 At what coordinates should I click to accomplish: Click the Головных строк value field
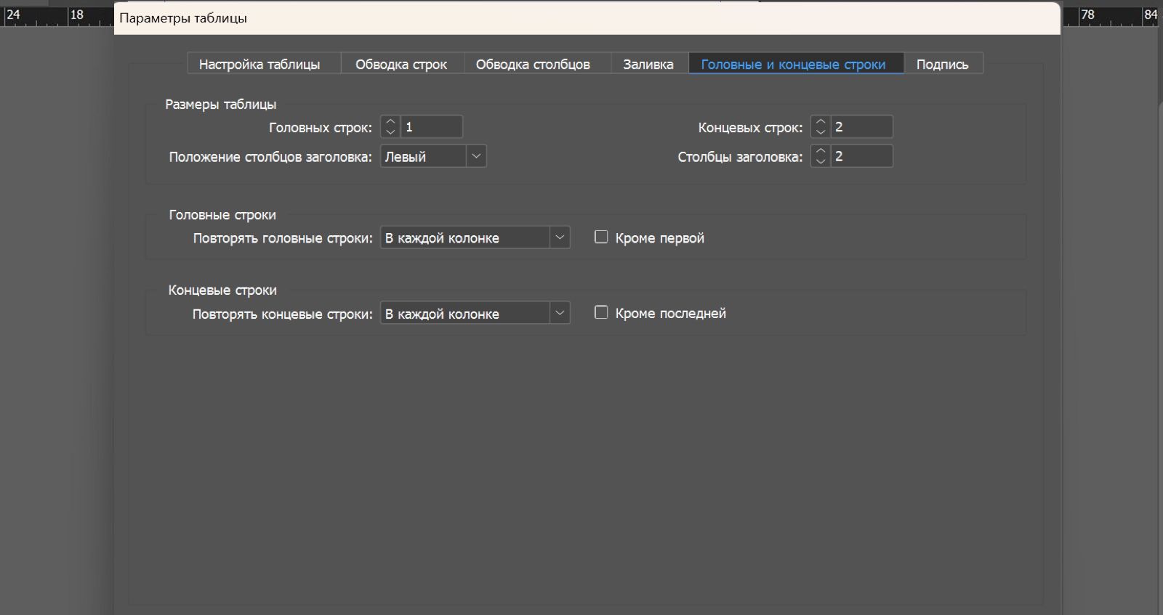(431, 127)
